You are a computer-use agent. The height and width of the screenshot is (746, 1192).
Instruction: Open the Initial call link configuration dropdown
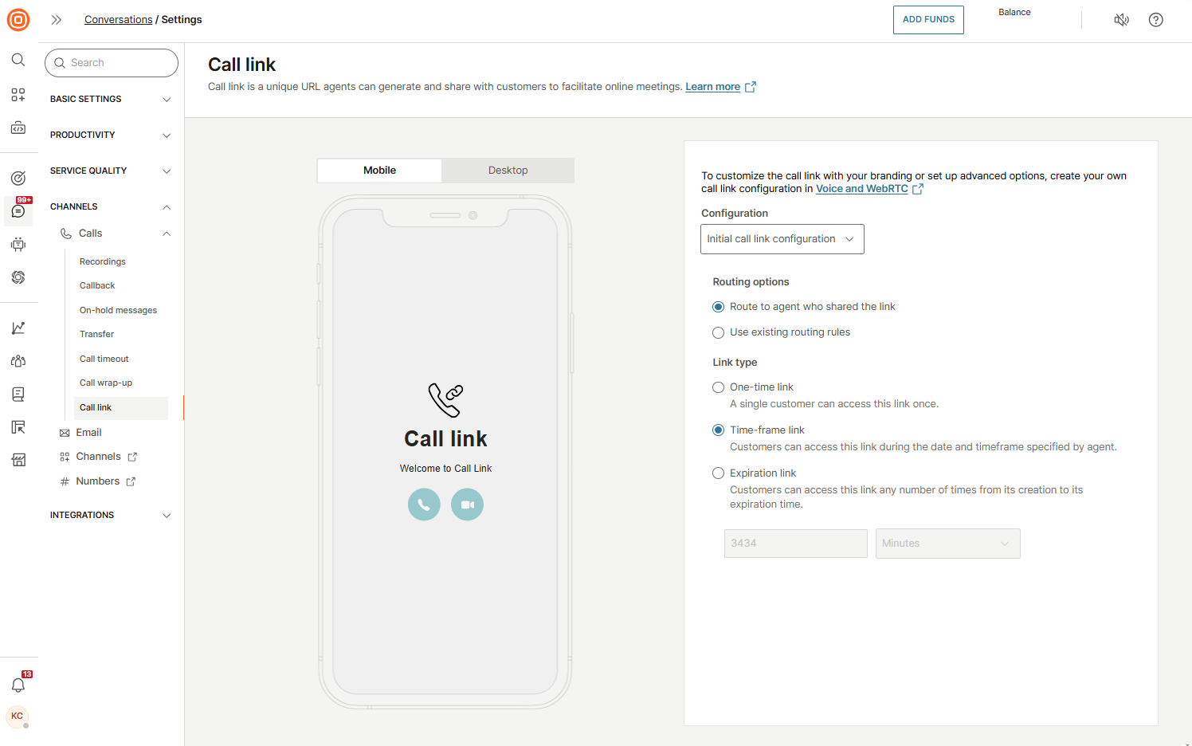pyautogui.click(x=782, y=238)
